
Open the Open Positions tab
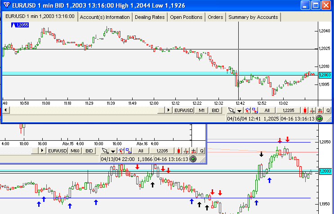(x=186, y=17)
